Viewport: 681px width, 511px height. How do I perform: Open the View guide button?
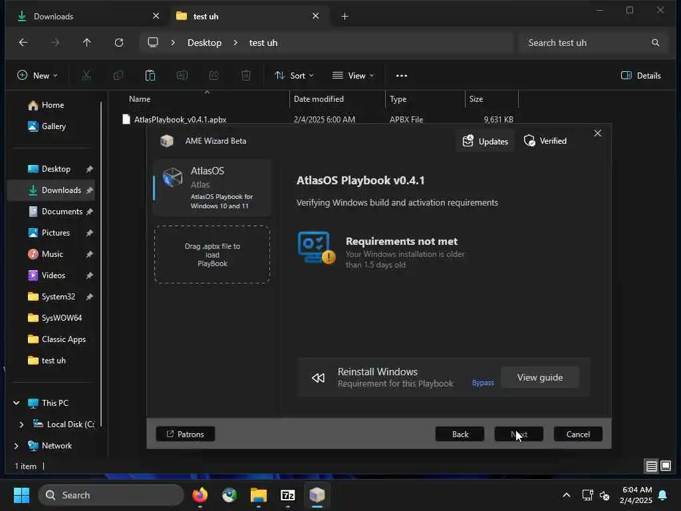pos(540,378)
